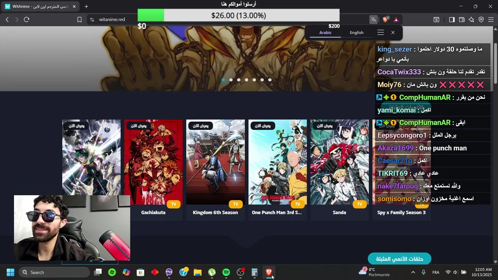Select the fifth carousel slide dot
The width and height of the screenshot is (498, 280).
[254, 80]
